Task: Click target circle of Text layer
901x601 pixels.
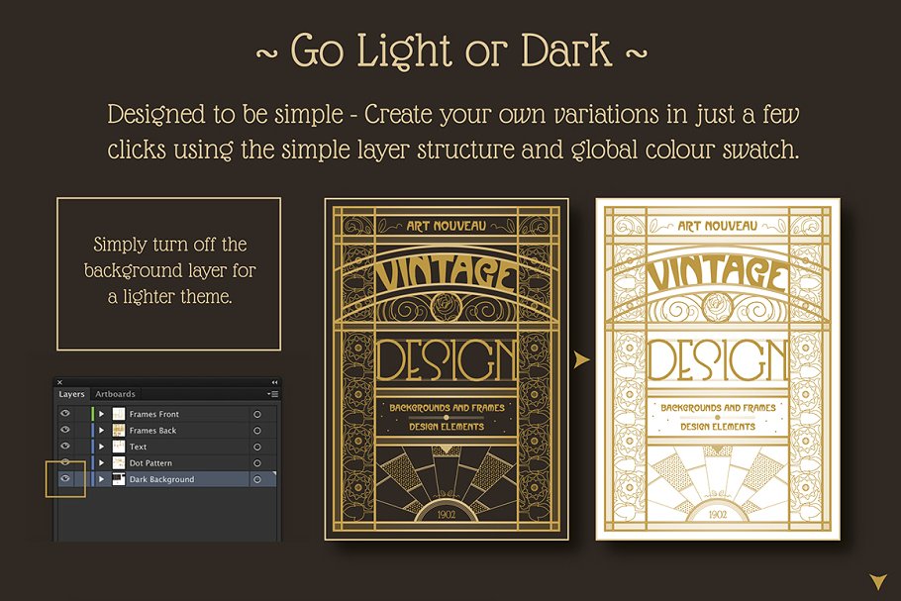Action: coord(257,447)
